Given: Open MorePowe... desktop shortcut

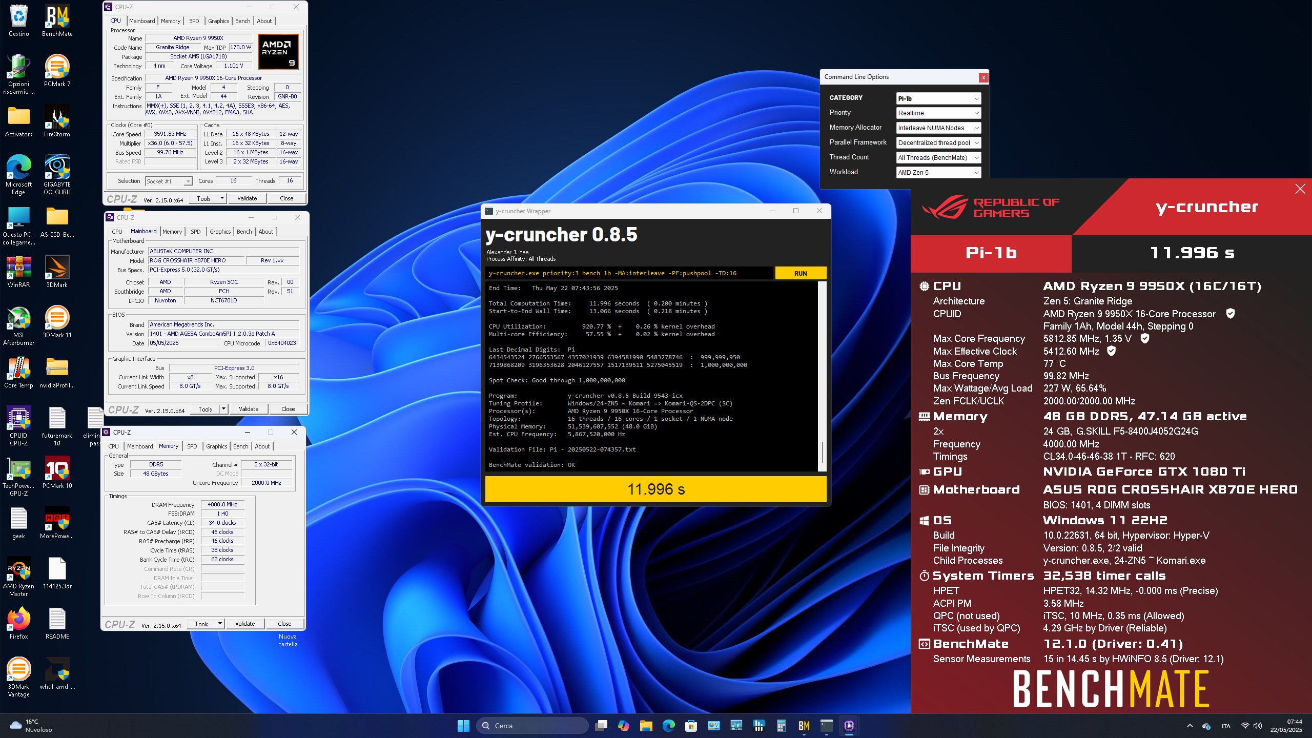Looking at the screenshot, I should [x=57, y=523].
